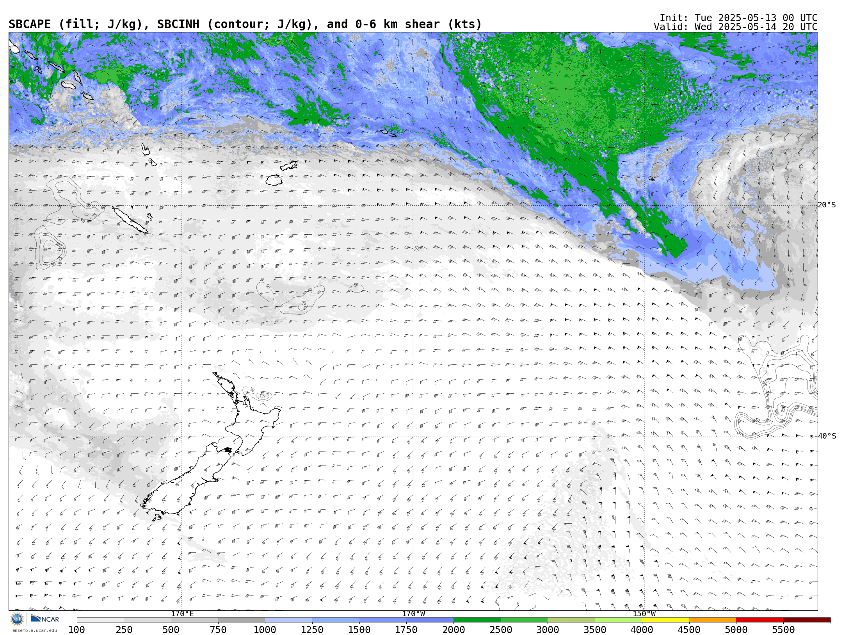Pick the olive green 3000-3500 colorbar swatch
Image resolution: width=843 pixels, height=635 pixels.
coord(571,620)
